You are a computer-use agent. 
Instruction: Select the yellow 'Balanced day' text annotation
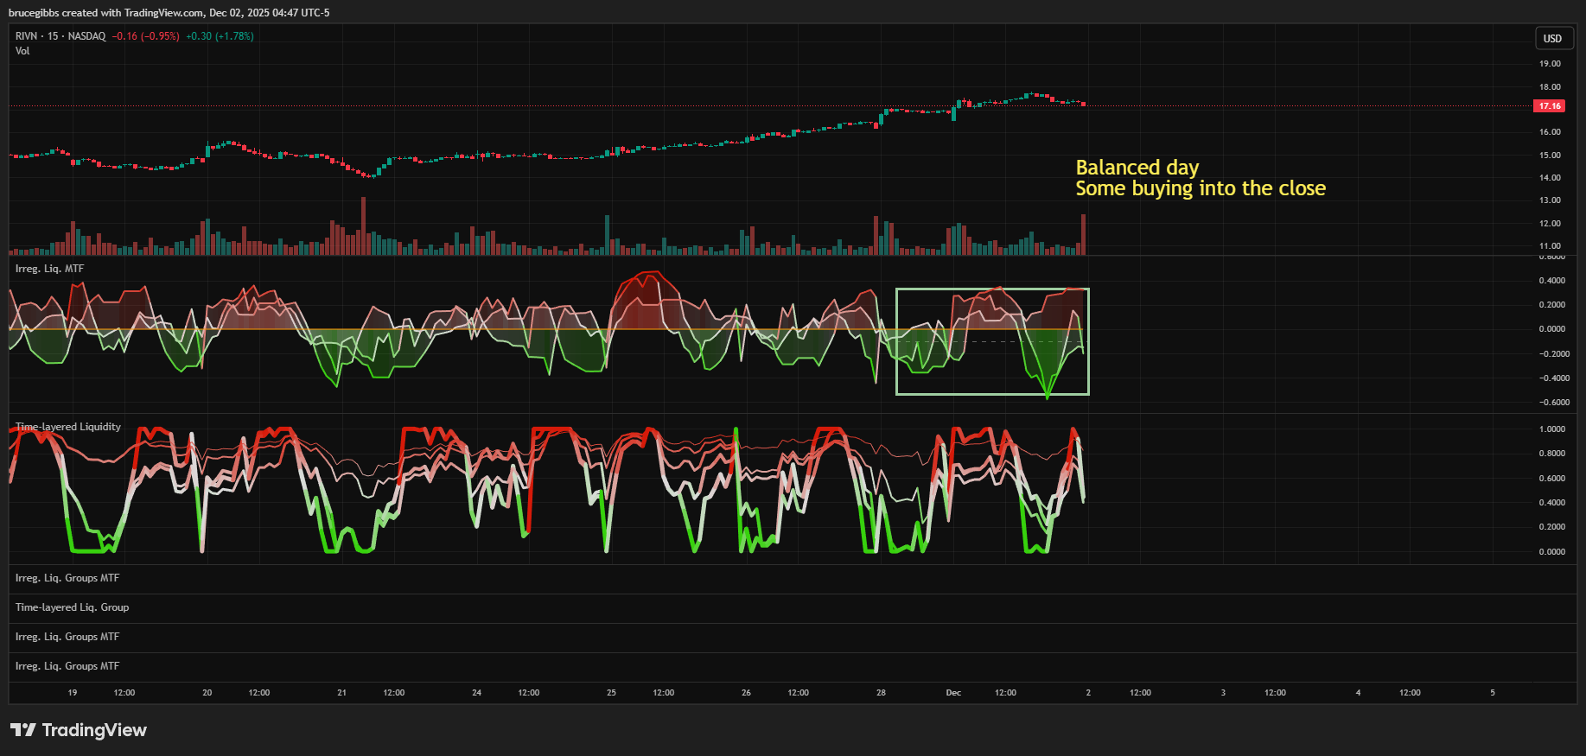[1137, 168]
